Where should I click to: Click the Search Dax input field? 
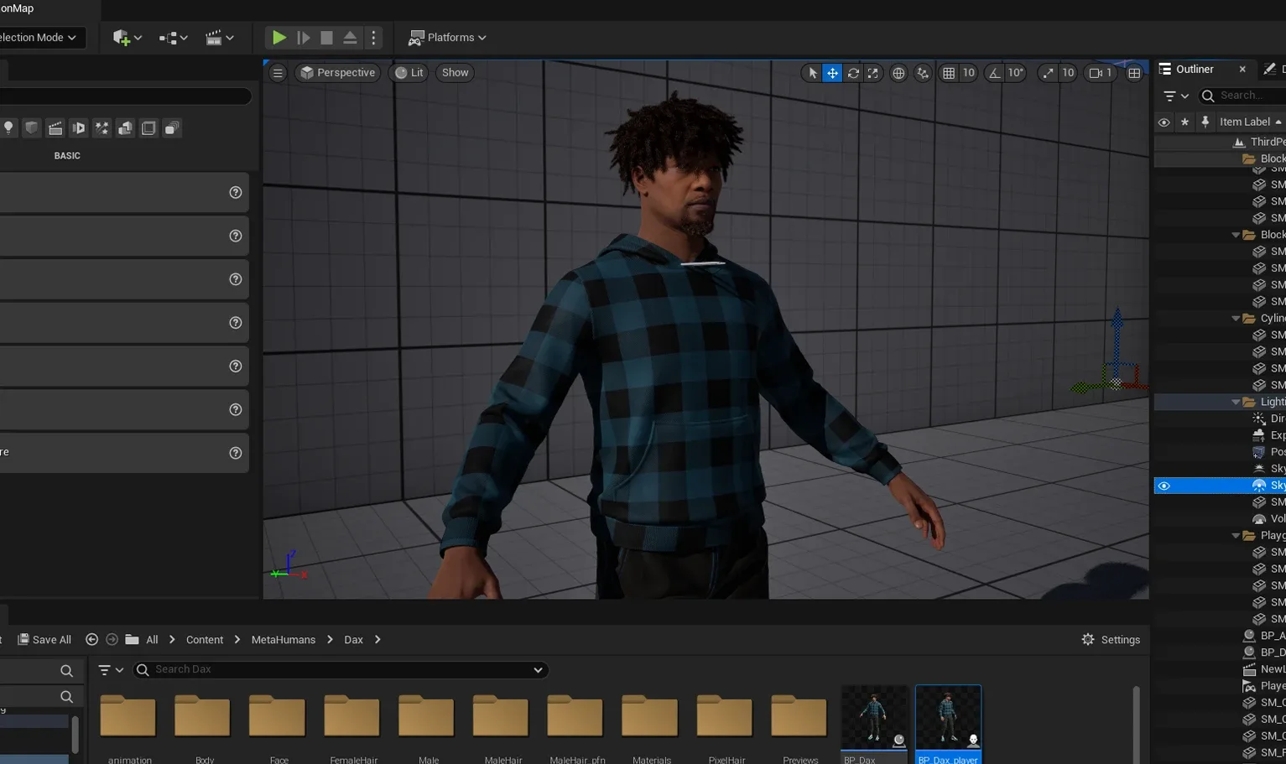[340, 670]
